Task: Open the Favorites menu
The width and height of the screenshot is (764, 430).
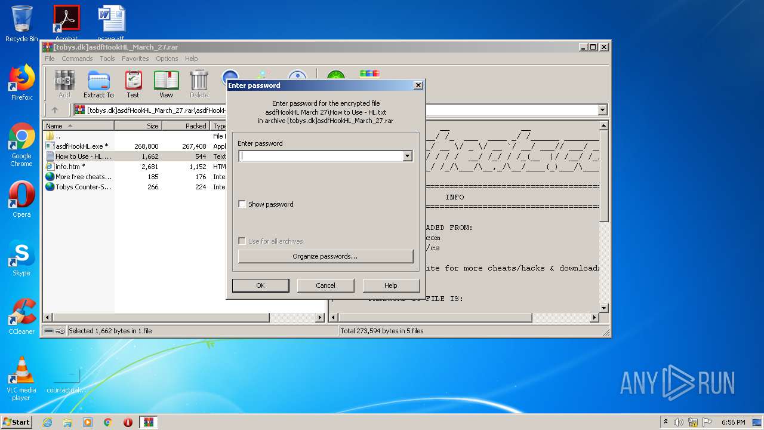Action: 135,59
